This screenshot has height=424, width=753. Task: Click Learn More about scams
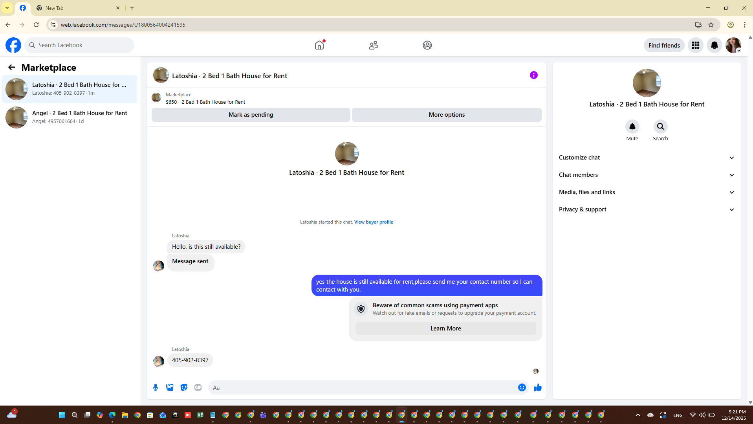(445, 329)
